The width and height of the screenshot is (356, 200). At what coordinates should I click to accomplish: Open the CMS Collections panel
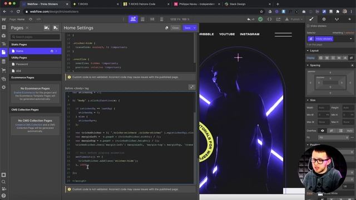point(4,62)
